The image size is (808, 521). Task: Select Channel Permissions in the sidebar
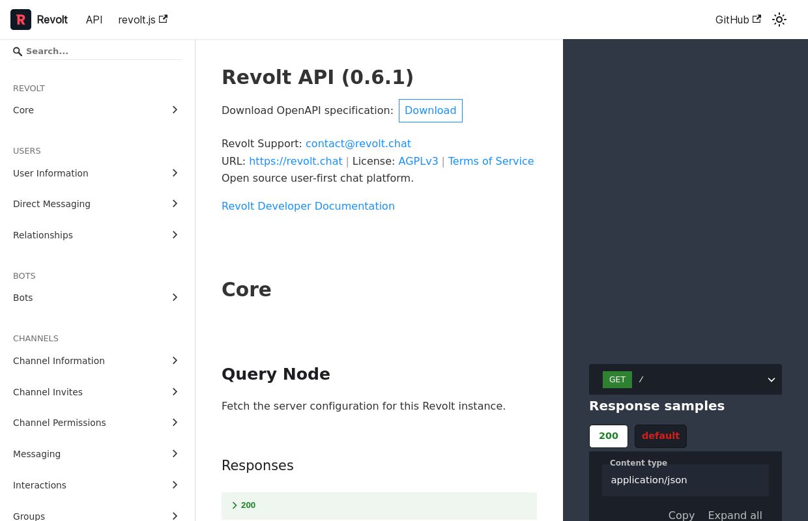click(59, 423)
